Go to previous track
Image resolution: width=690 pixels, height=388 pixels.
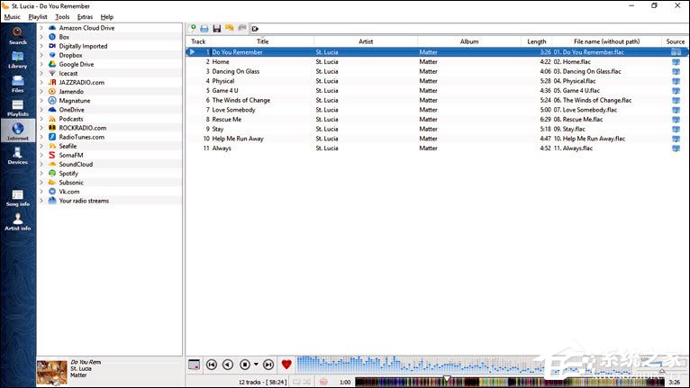tap(211, 365)
